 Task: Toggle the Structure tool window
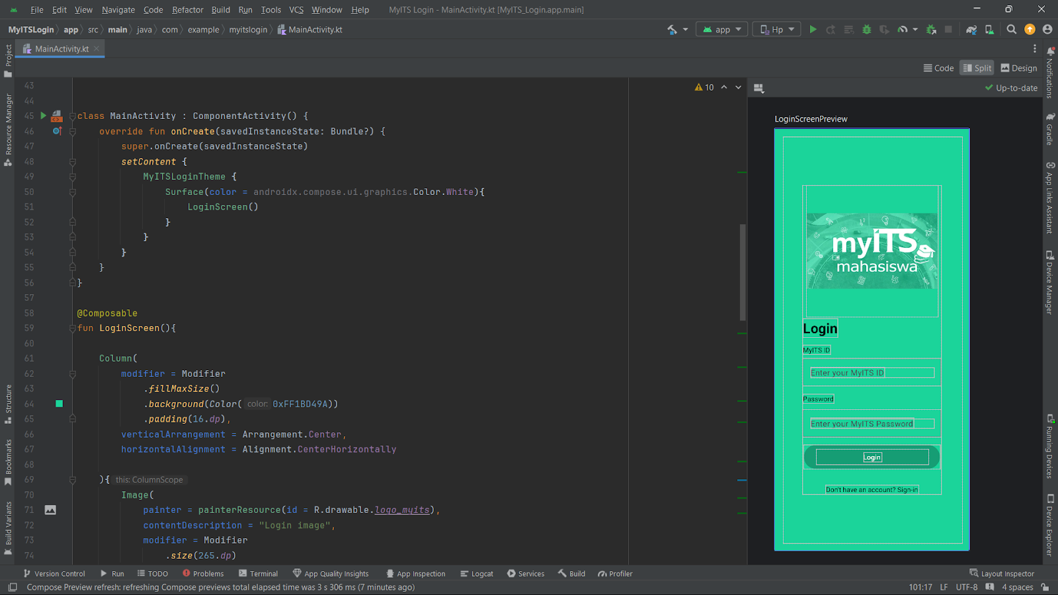[x=8, y=404]
